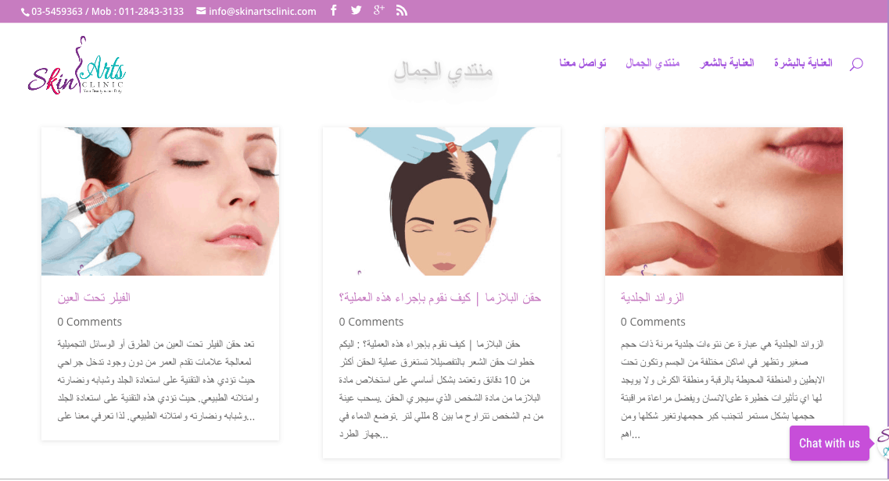The image size is (889, 481).
Task: Click the Skin Arts Clinic logo
Action: [77, 65]
